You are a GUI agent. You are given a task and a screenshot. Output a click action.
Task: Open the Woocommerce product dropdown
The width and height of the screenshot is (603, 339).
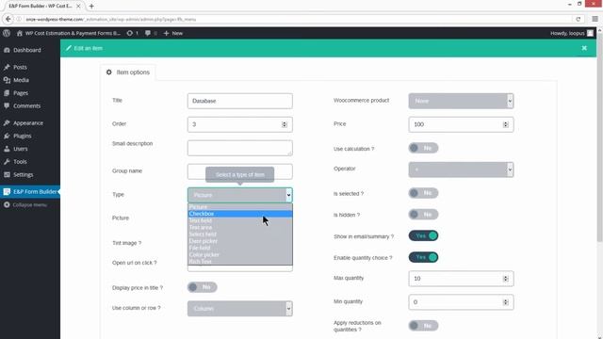[461, 101]
